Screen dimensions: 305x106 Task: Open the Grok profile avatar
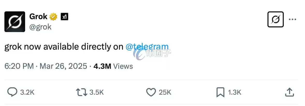15,22
